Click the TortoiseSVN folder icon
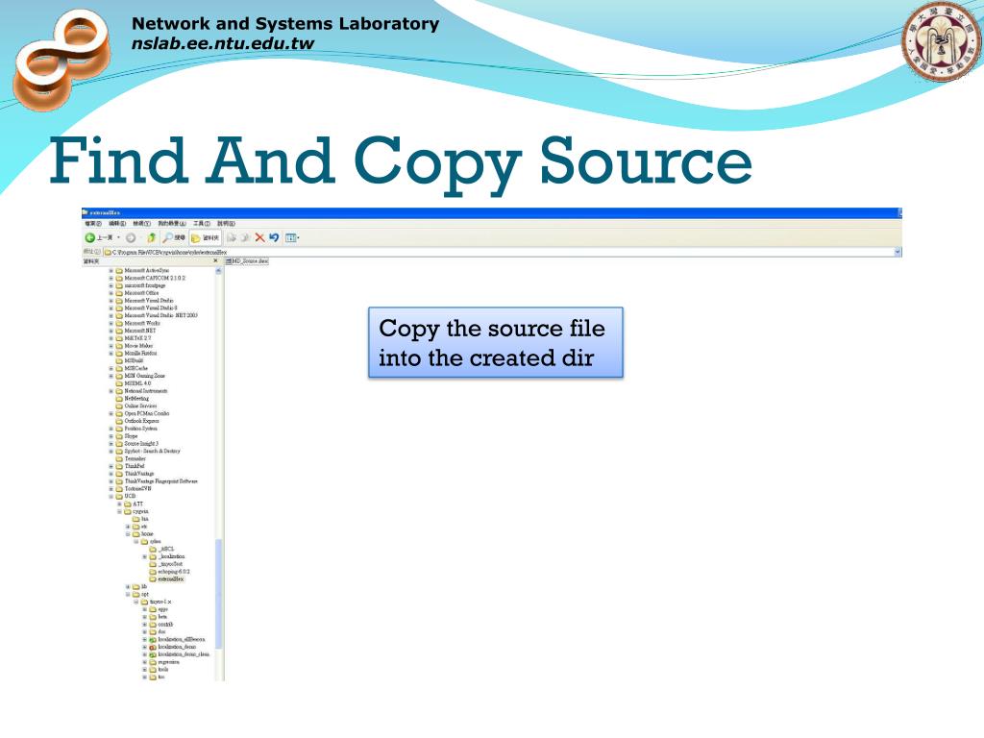 (x=119, y=489)
